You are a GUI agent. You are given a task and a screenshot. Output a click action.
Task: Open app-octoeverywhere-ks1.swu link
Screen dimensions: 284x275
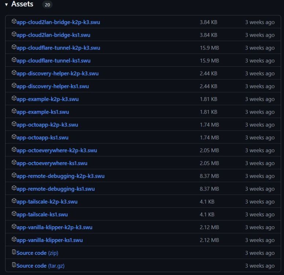pyautogui.click(x=52, y=164)
